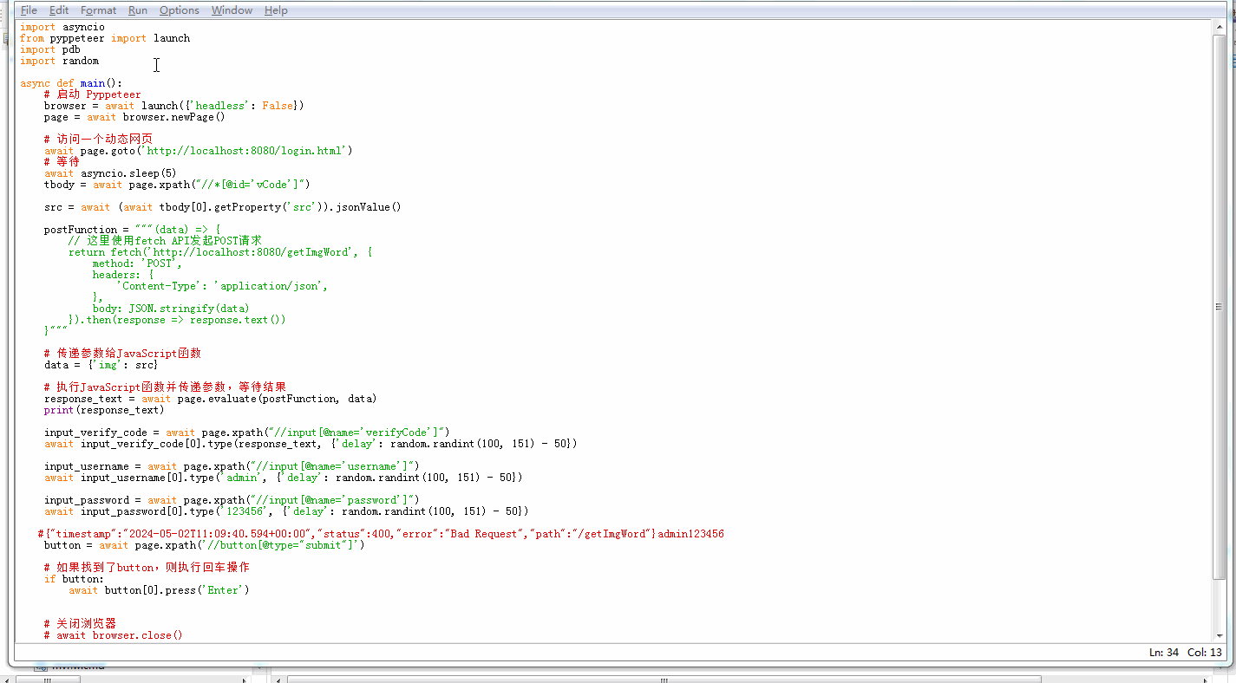
Task: Click the '# 启动 Pyppeteer' comment
Action: pos(93,94)
